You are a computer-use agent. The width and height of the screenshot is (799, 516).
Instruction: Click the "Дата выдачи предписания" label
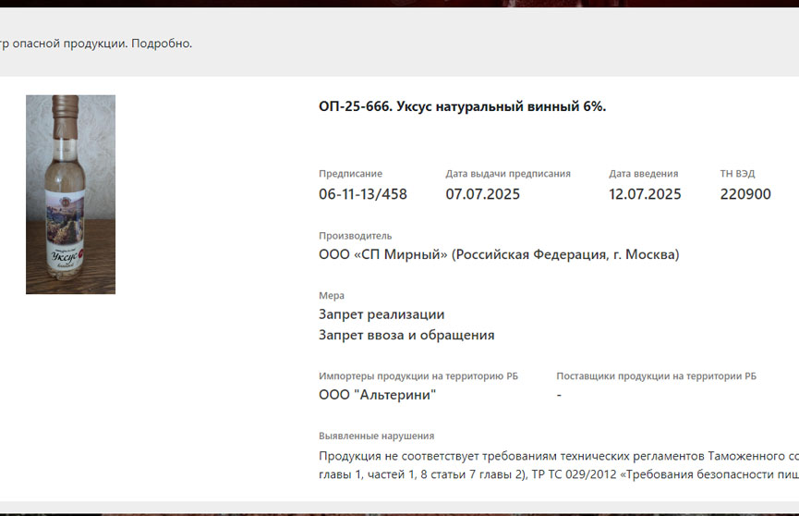[507, 174]
